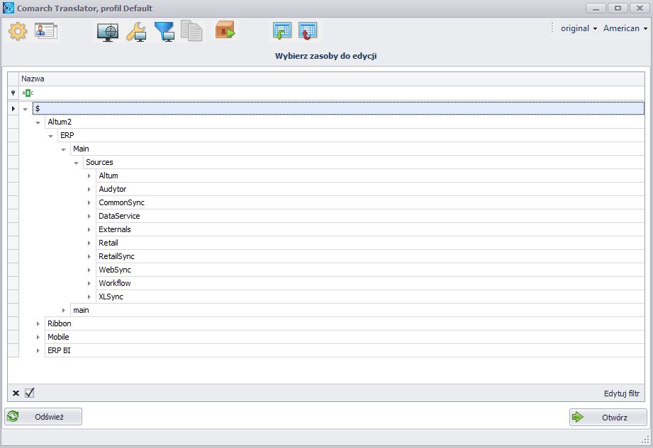Select the Altum2 row

(345, 122)
